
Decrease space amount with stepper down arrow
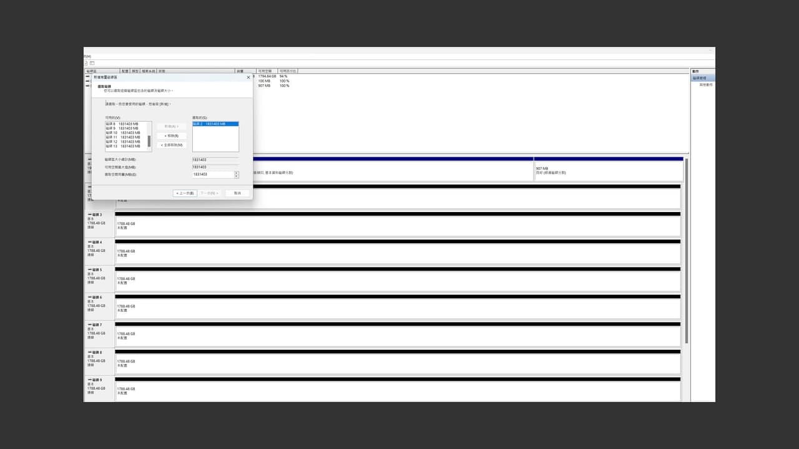(x=237, y=176)
